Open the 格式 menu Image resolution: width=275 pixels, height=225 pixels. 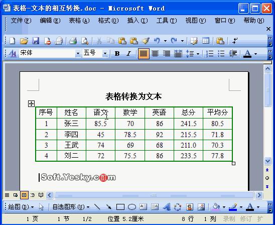point(108,21)
